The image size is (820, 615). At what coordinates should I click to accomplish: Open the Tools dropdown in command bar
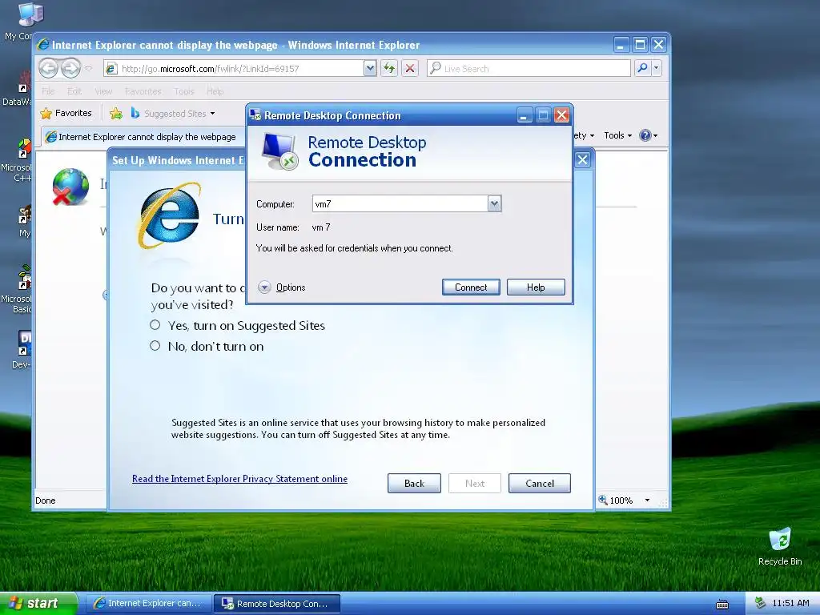pyautogui.click(x=617, y=135)
